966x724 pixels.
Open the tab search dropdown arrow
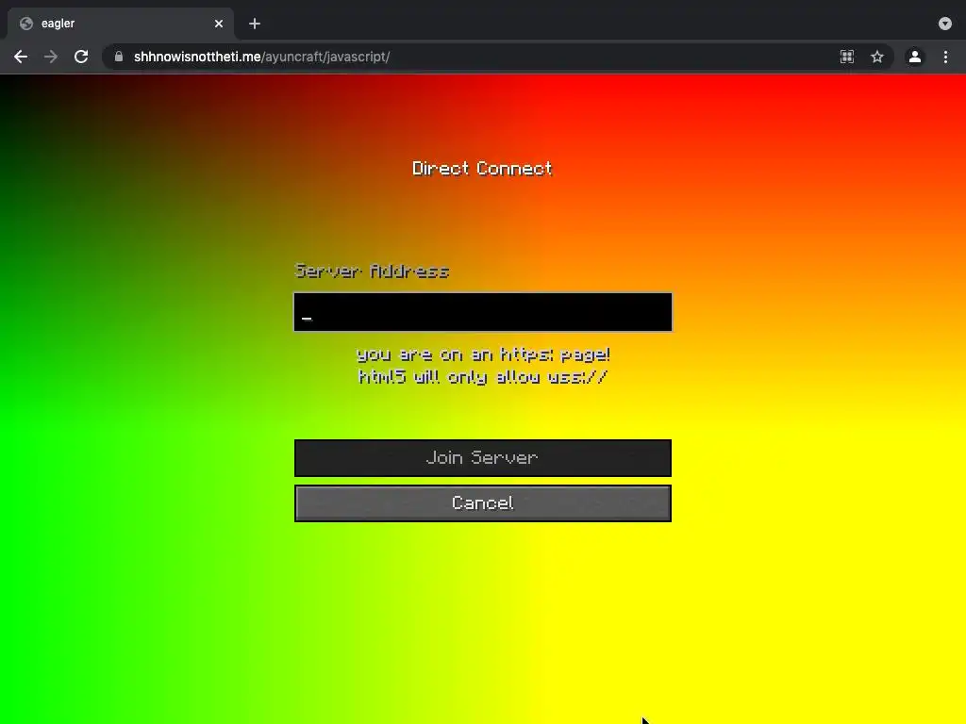(945, 24)
